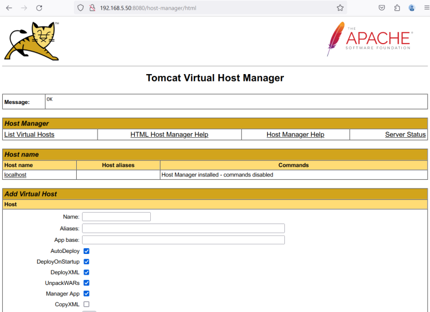Open Host Manager Help link

(x=295, y=134)
